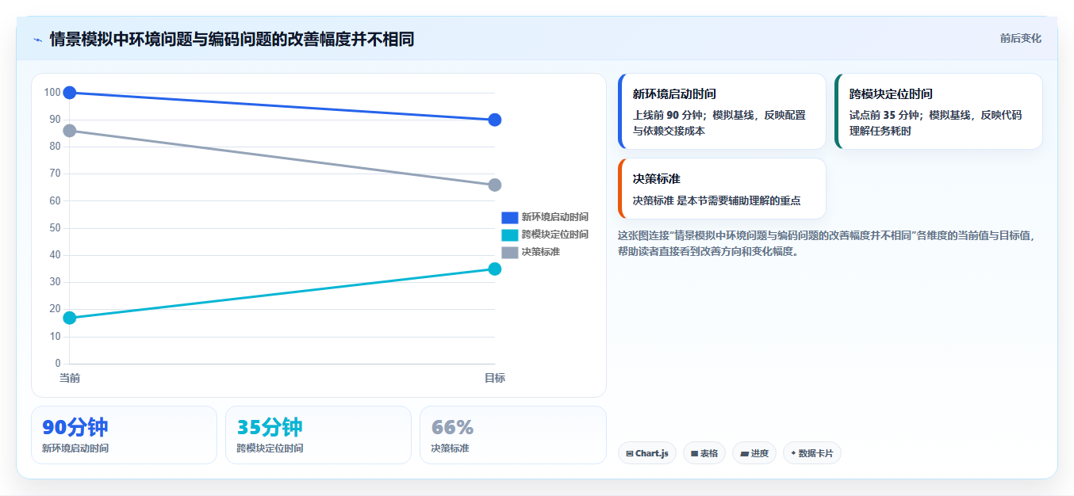1074x496 pixels.
Task: Click the icon in 表格 tag
Action: coord(695,454)
